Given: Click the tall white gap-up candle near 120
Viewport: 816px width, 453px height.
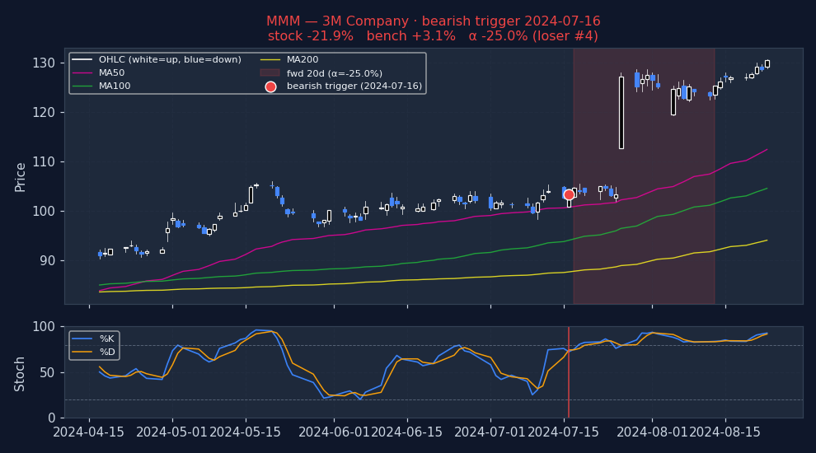Looking at the screenshot, I should pos(621,113).
